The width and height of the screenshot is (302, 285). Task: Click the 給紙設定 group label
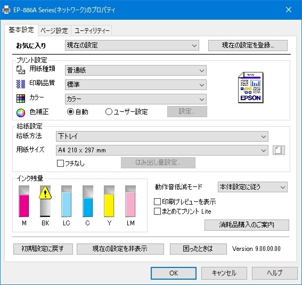click(29, 126)
